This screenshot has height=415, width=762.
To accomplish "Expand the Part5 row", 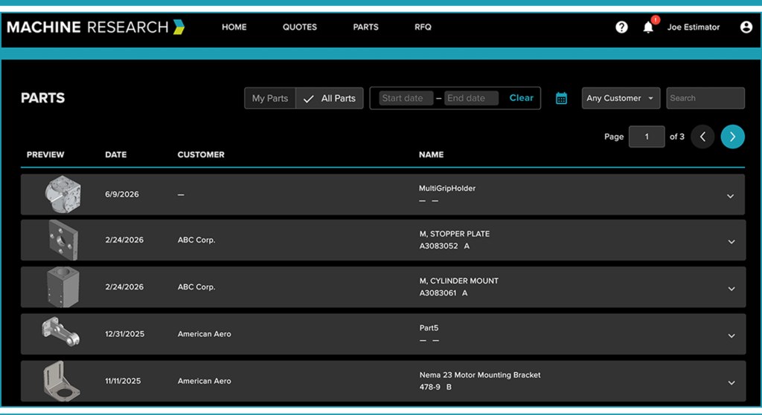I will (731, 336).
